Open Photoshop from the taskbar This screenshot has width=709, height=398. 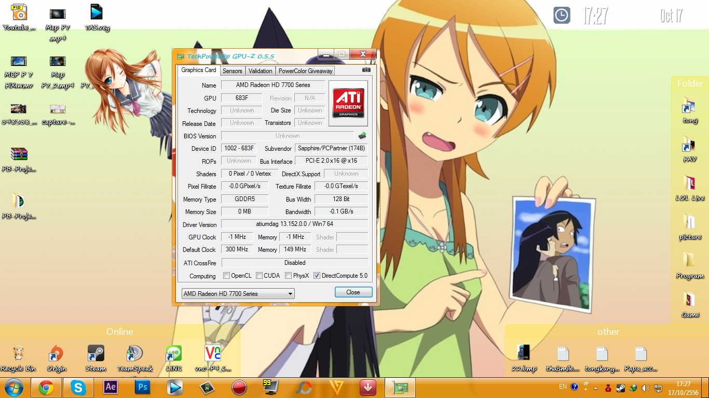142,387
